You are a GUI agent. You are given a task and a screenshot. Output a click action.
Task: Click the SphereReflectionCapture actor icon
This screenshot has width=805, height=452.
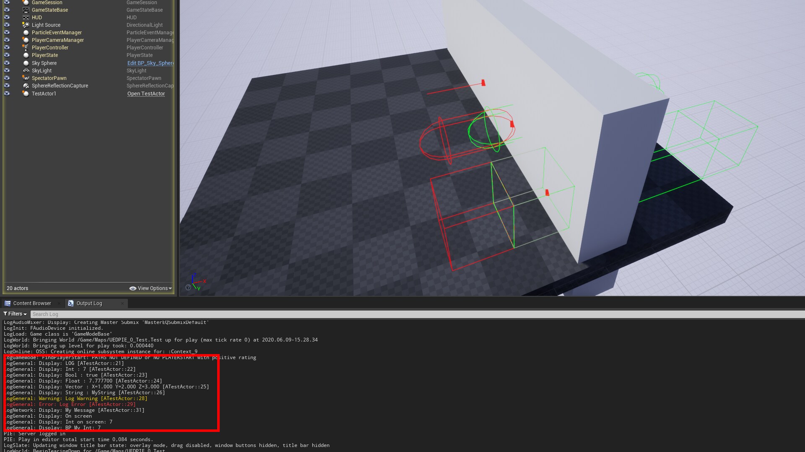coord(26,86)
